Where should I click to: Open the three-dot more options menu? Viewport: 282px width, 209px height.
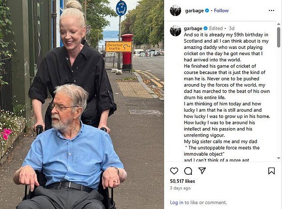coord(271,10)
